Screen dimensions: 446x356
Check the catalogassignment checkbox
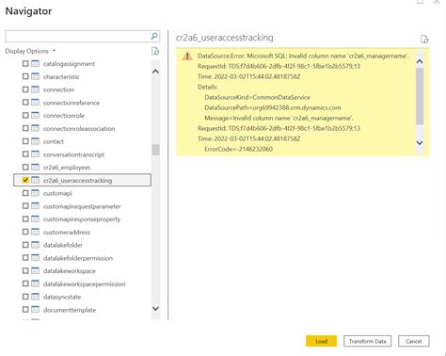click(25, 64)
